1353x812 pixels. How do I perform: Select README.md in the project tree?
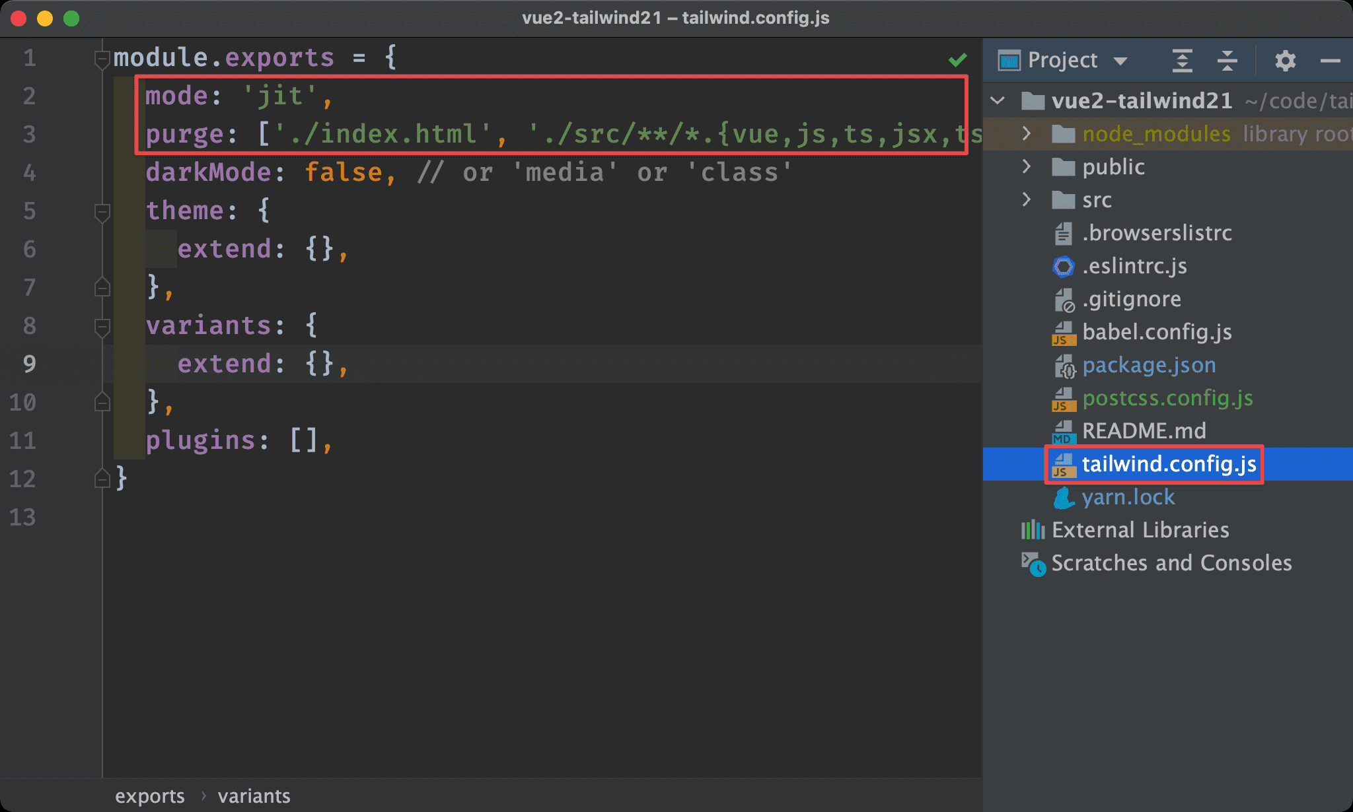click(x=1144, y=431)
